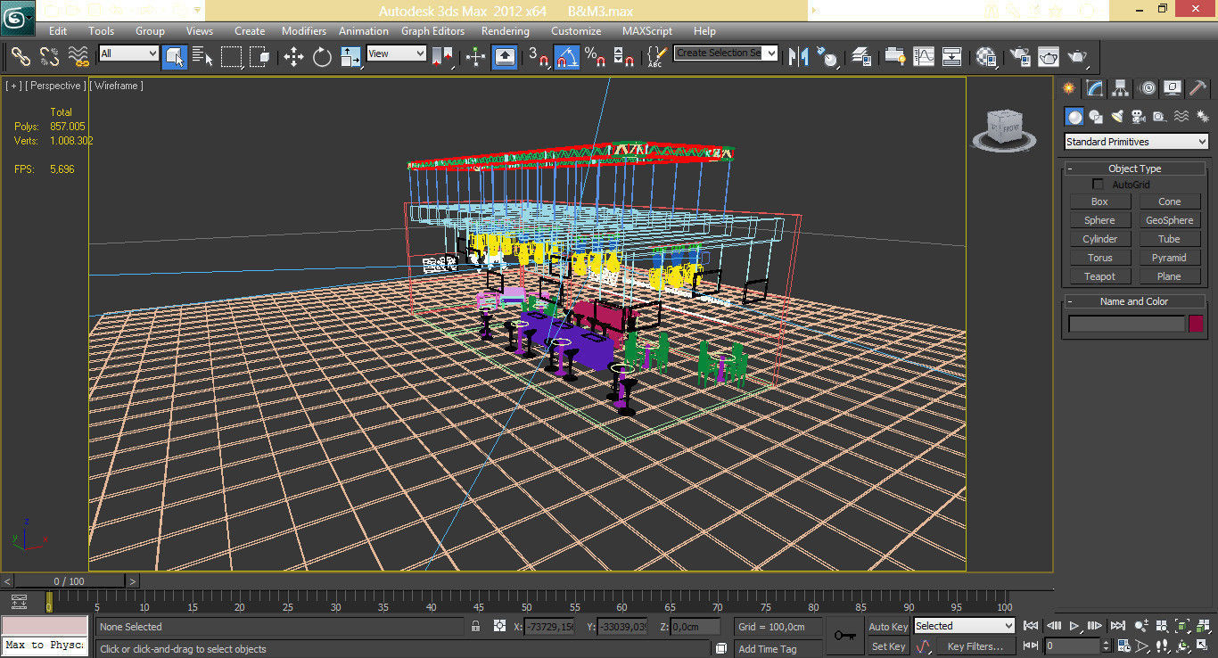Screen dimensions: 1218x658
Task: Choose the Select Object tool
Action: tap(174, 57)
